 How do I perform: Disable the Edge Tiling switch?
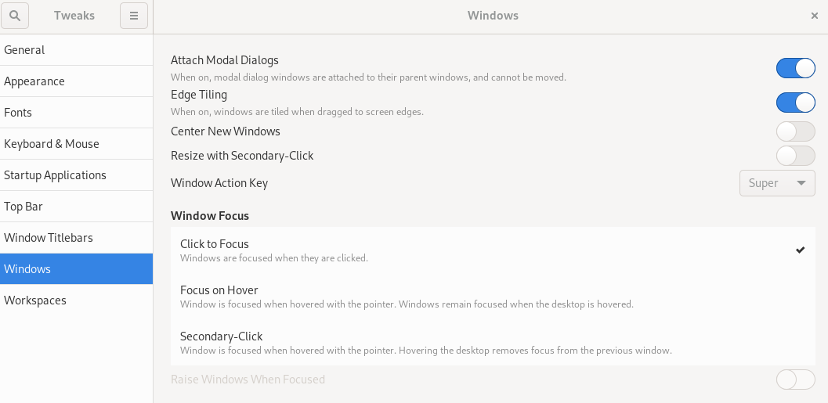pos(795,103)
